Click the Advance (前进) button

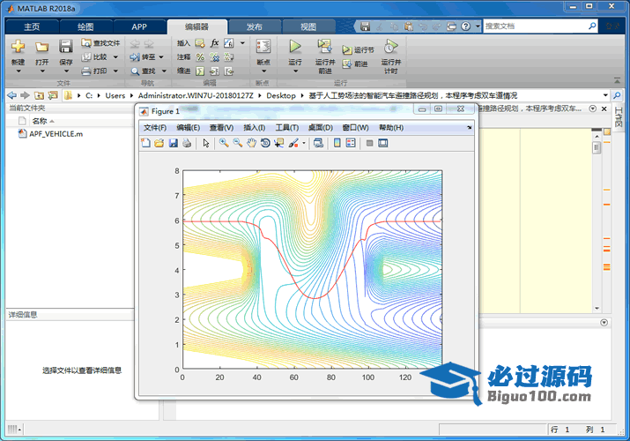[355, 64]
